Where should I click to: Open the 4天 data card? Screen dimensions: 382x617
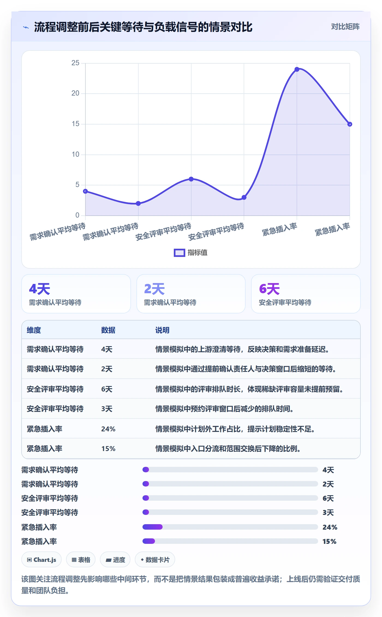pos(76,294)
